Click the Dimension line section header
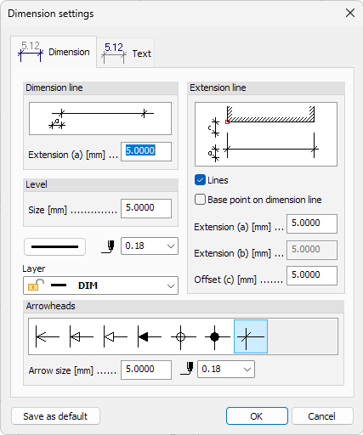363x435 pixels. point(100,88)
